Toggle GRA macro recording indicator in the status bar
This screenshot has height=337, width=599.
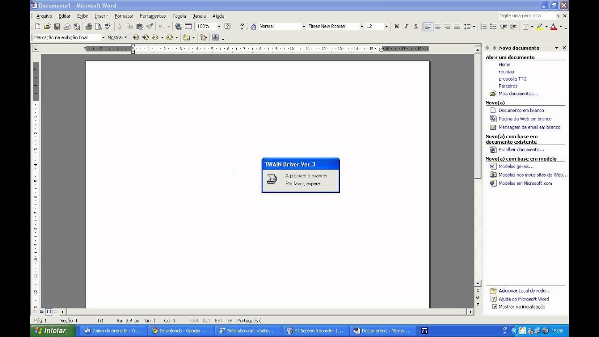click(x=194, y=321)
